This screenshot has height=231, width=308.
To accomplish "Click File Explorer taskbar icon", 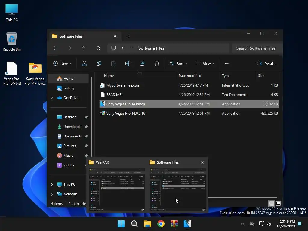I will pos(147,224).
